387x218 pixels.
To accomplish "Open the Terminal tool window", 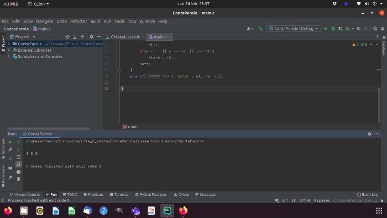I will [x=119, y=195].
